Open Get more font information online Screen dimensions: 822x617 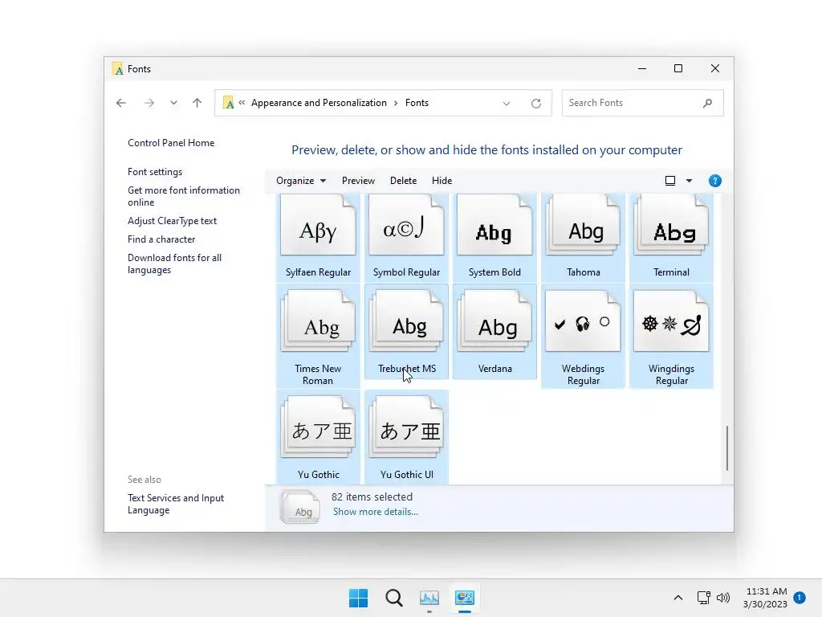pyautogui.click(x=184, y=196)
